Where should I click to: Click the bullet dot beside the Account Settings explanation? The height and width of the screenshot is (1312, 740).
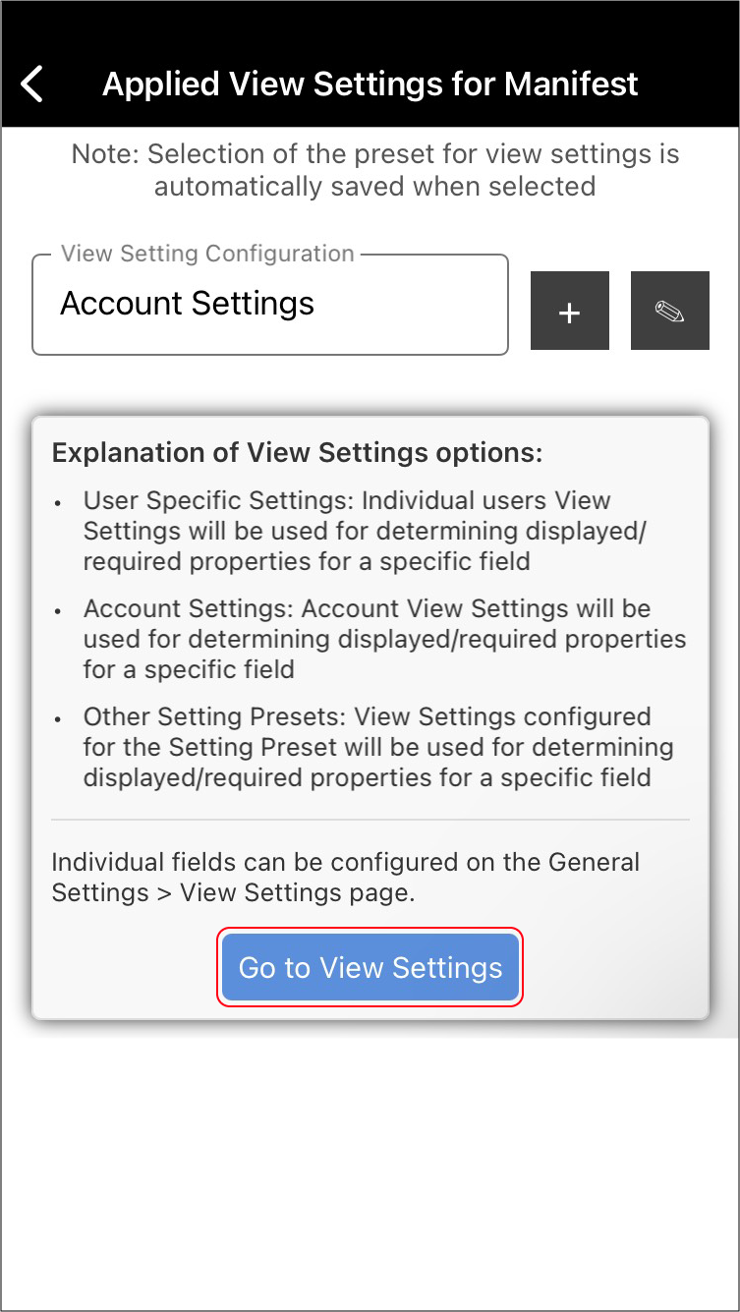[59, 611]
